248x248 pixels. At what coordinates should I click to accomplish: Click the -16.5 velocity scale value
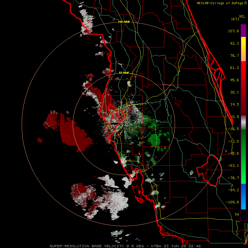(233, 129)
